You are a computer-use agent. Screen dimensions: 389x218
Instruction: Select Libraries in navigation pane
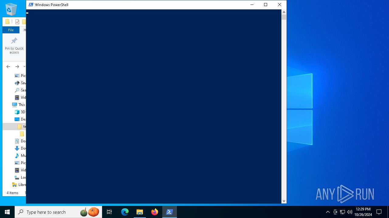19,185
